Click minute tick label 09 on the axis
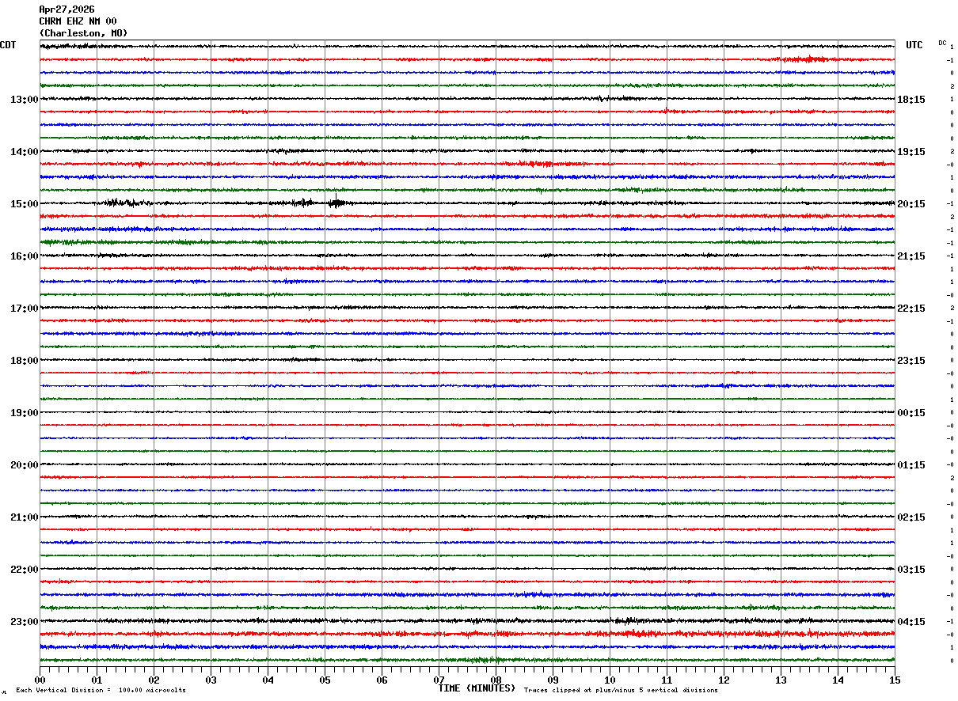Viewport: 958px width, 701px height. coord(553,680)
